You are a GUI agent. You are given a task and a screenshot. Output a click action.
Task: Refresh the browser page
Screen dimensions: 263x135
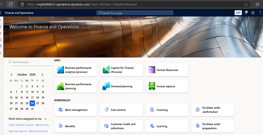(11, 4)
